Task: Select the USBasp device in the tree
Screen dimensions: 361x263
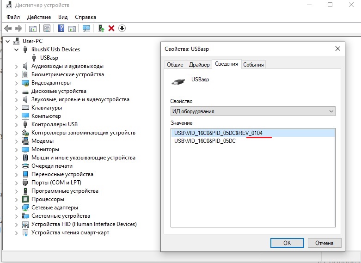Action: 49,58
